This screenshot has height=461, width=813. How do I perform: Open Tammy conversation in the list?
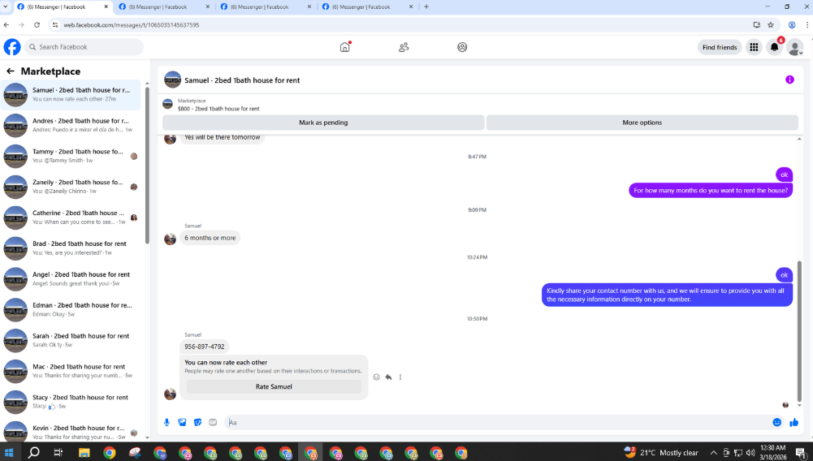[71, 156]
